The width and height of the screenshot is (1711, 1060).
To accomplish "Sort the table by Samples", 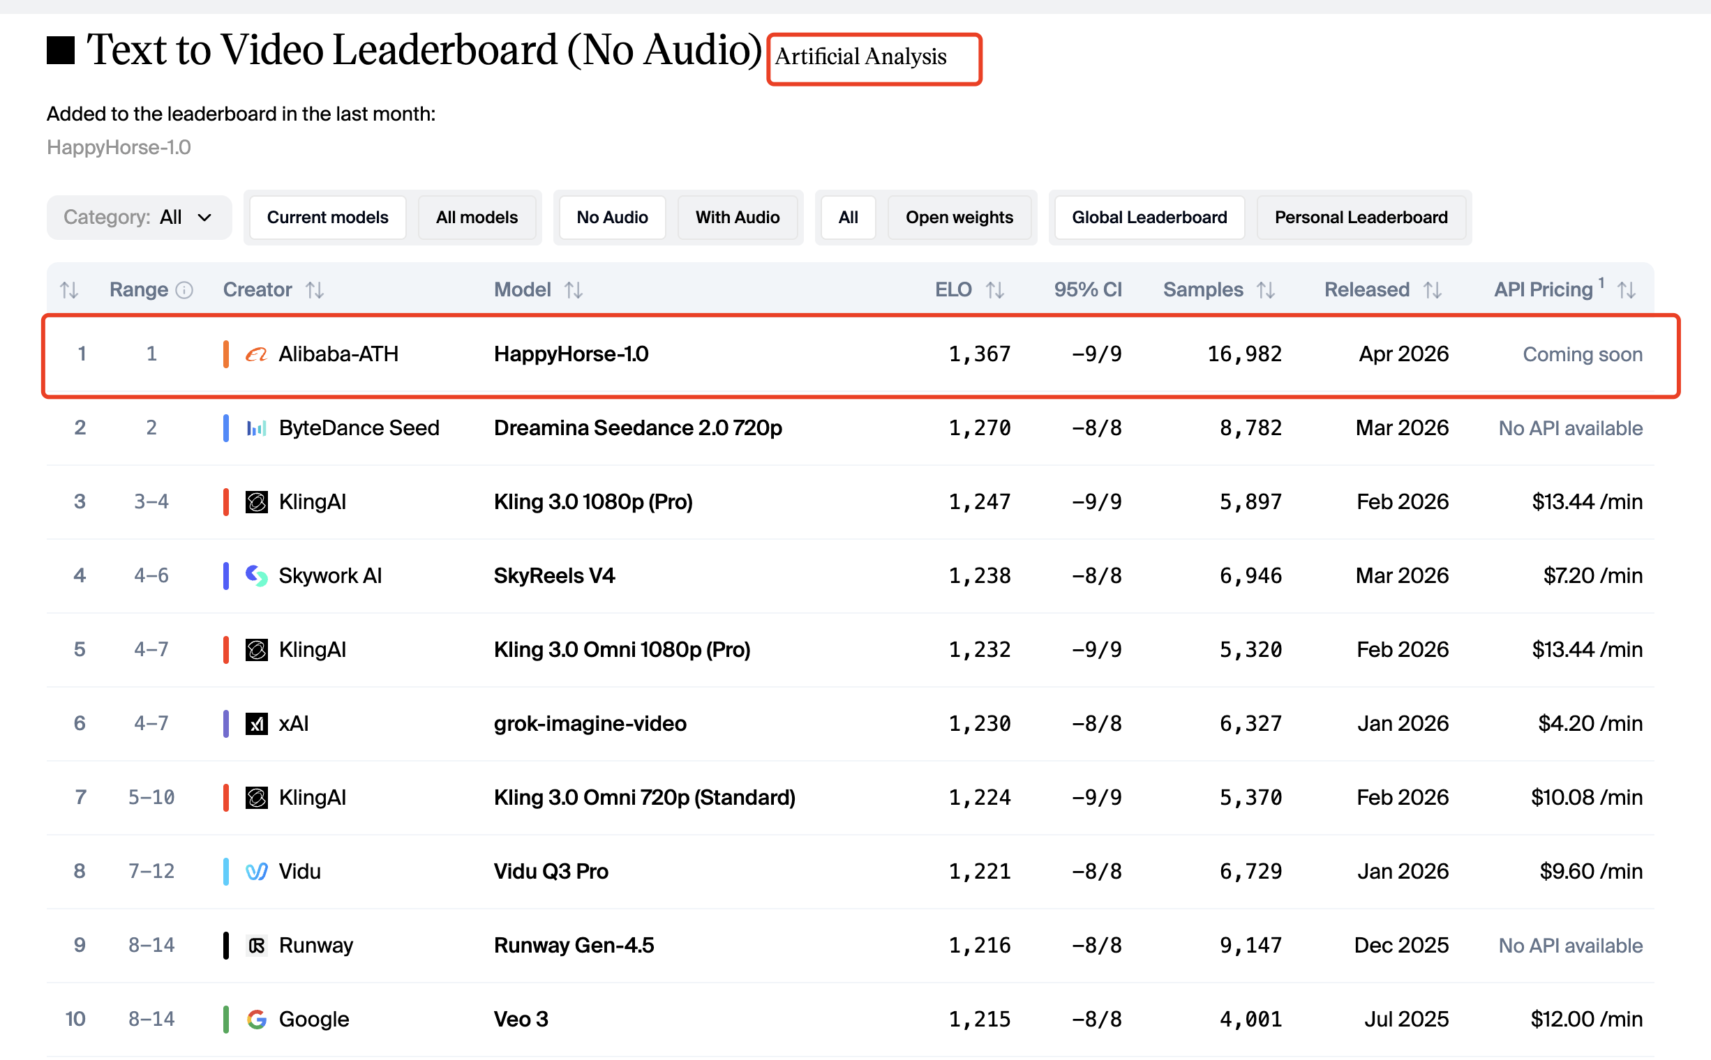I will pyautogui.click(x=1266, y=289).
